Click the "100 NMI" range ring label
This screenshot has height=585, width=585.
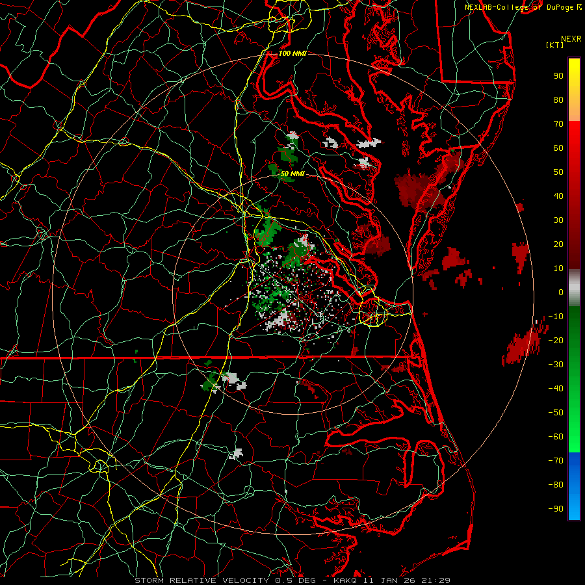[292, 53]
